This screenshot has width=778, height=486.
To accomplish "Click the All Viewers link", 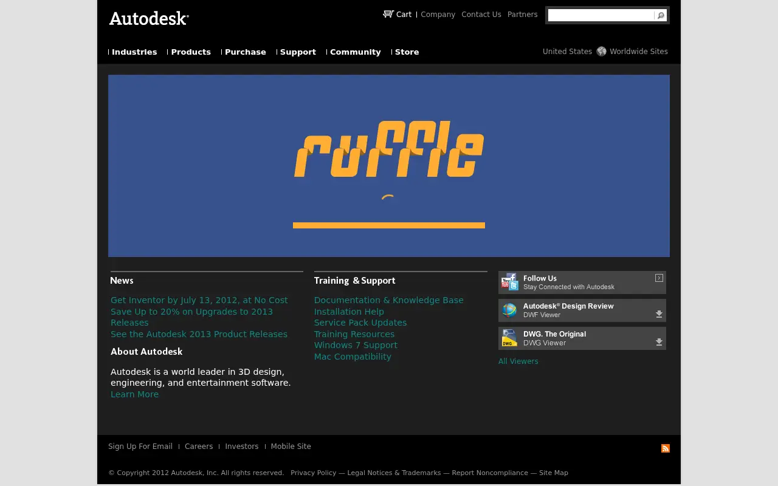I will 518,361.
